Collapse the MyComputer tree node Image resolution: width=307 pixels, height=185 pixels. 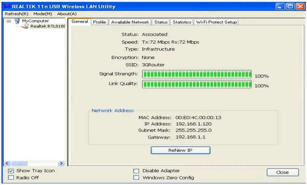click(x=9, y=21)
